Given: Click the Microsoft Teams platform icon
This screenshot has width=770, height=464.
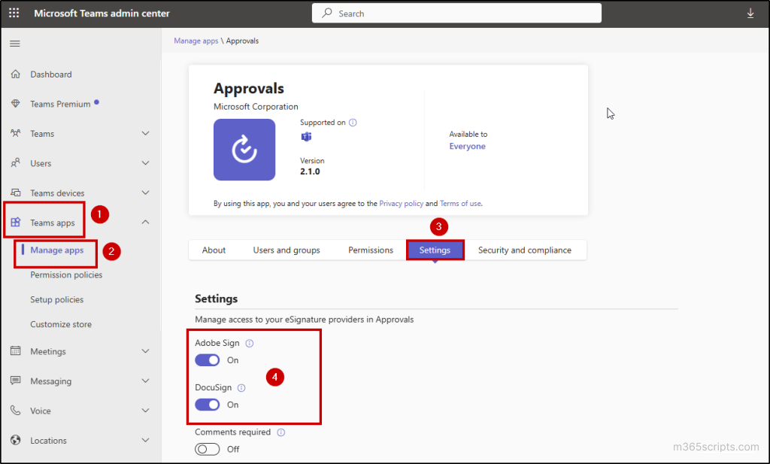Looking at the screenshot, I should 306,137.
